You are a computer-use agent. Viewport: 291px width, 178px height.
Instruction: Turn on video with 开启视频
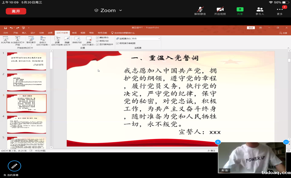tap(220, 10)
